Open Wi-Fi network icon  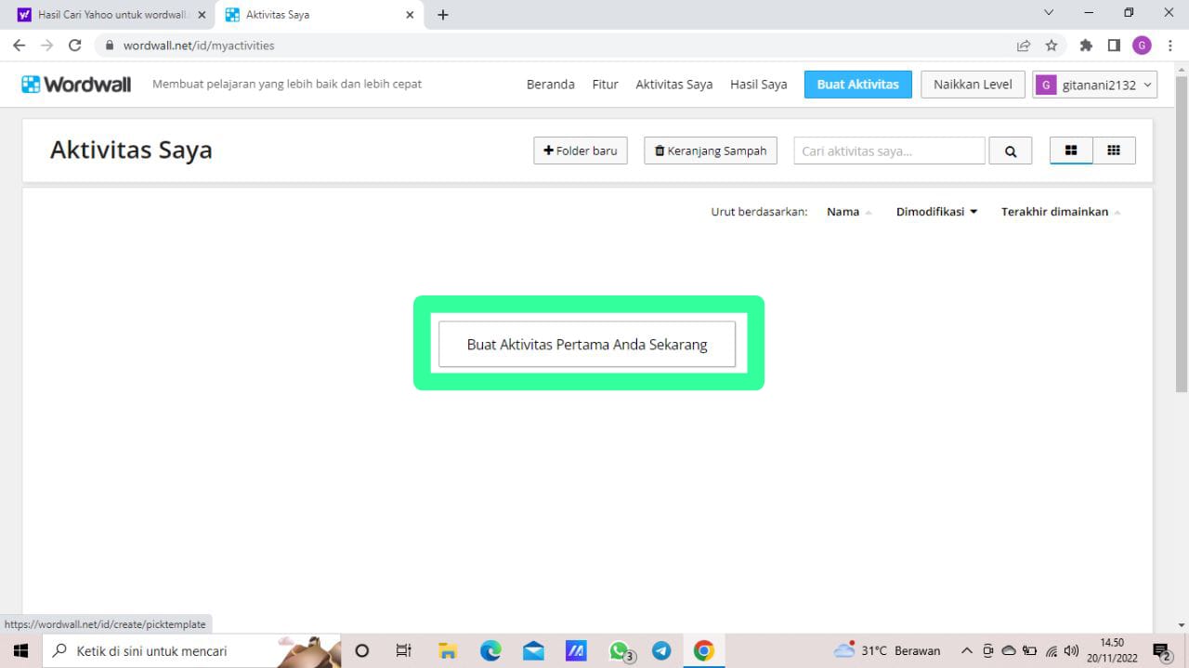click(1052, 650)
